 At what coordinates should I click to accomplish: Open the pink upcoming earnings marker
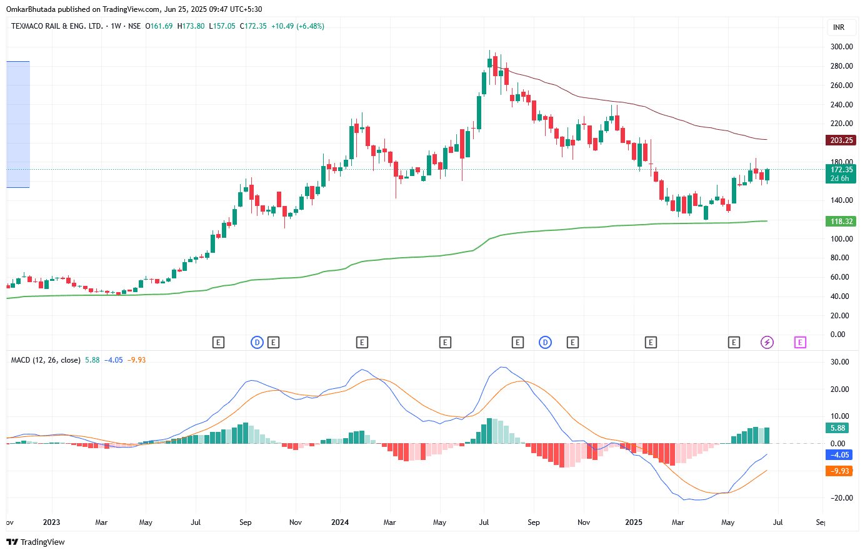tap(800, 342)
